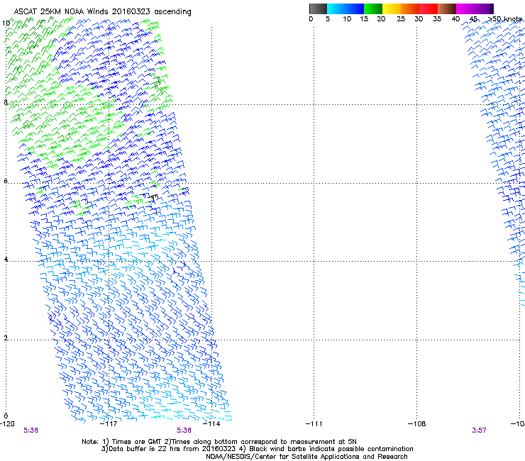Click the purple '3:57' time label
Image resolution: width=525 pixels, height=461 pixels.
click(479, 431)
